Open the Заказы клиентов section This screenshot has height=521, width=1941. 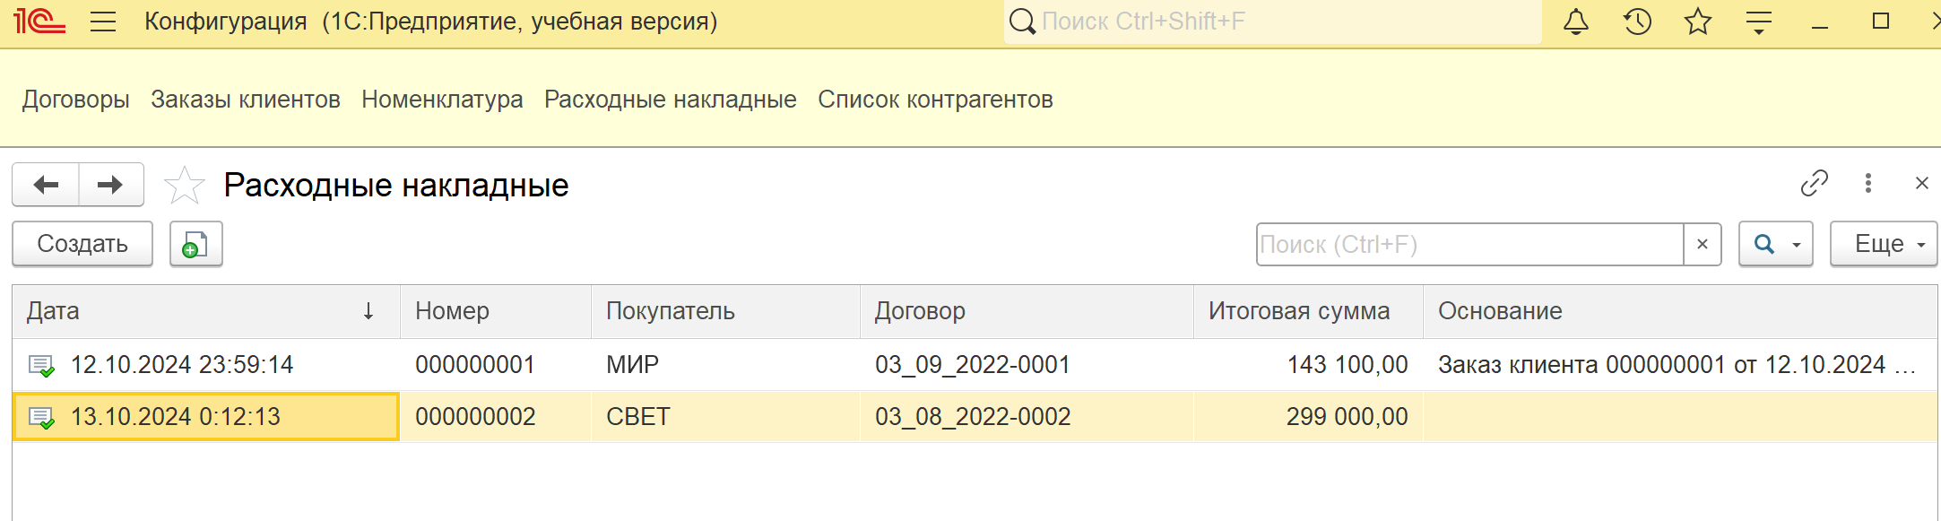[246, 100]
